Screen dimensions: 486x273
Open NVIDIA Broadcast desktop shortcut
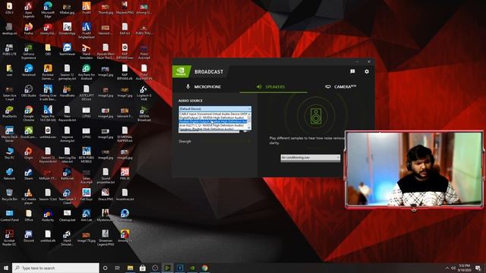(x=144, y=113)
